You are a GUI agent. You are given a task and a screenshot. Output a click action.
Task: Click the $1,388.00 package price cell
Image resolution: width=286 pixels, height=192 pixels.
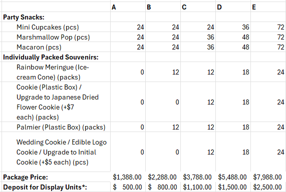click(128, 177)
